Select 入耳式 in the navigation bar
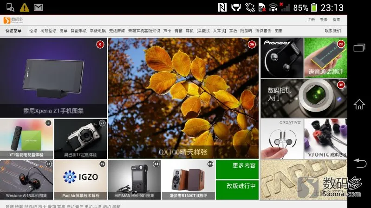Viewport: 371px width, 208px height. tap(219, 31)
